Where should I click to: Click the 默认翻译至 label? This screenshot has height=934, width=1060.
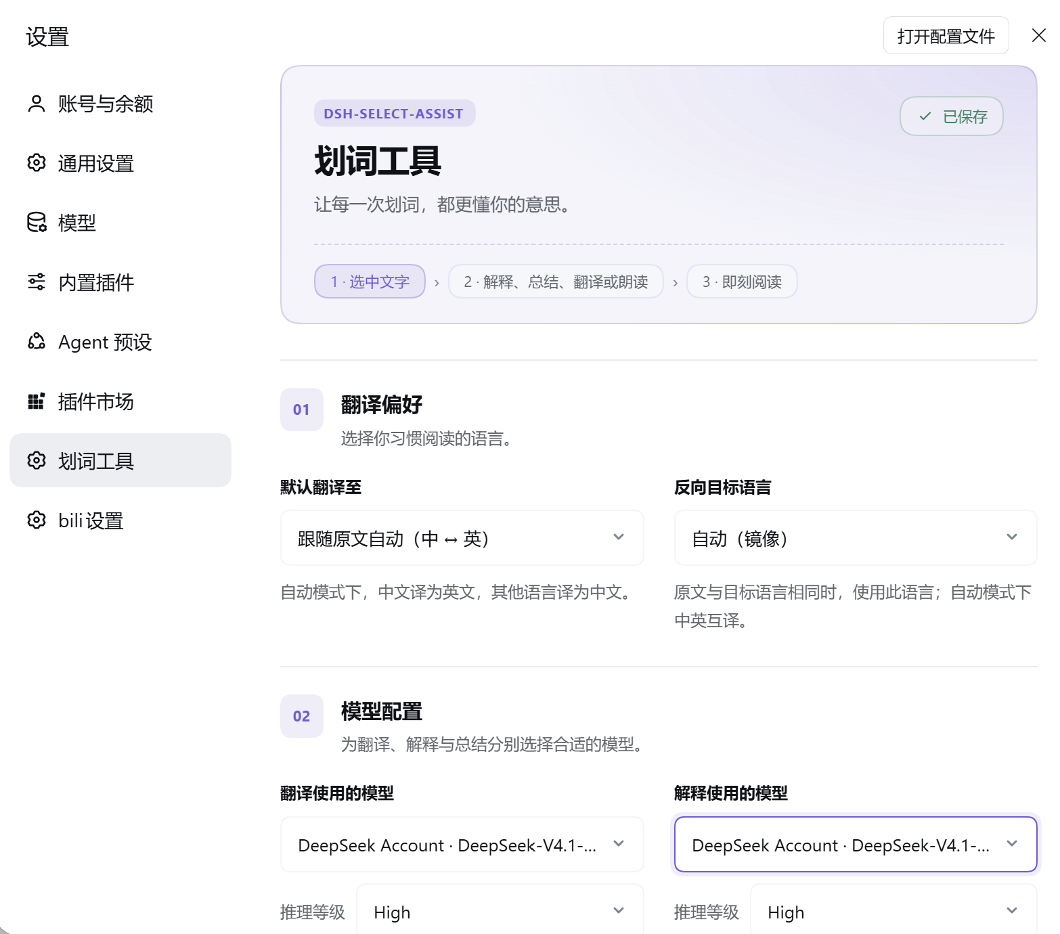(x=321, y=487)
